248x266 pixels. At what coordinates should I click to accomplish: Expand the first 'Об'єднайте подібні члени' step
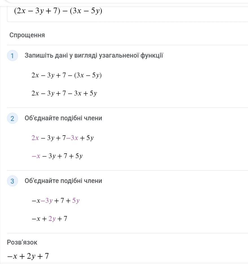tap(63, 118)
